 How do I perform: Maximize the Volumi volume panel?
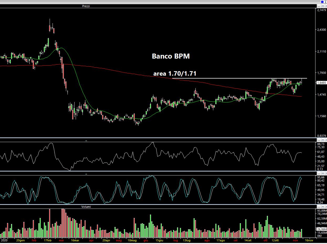pos(323,207)
